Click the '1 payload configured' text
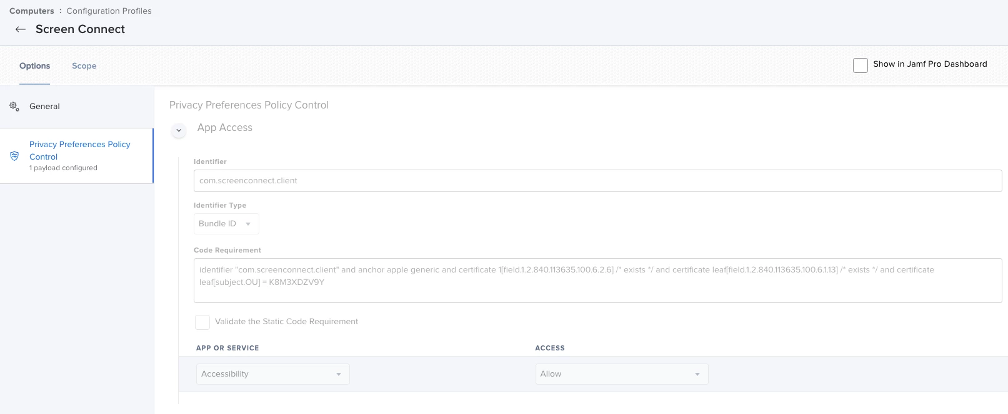This screenshot has height=414, width=1008. coord(64,168)
